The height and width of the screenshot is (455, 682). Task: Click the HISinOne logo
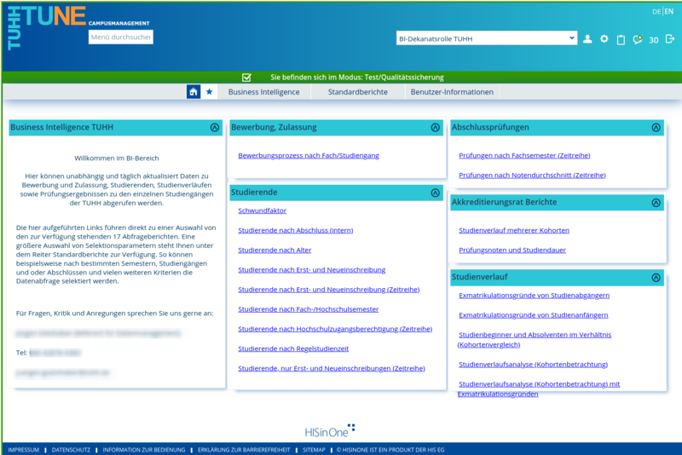(x=330, y=430)
